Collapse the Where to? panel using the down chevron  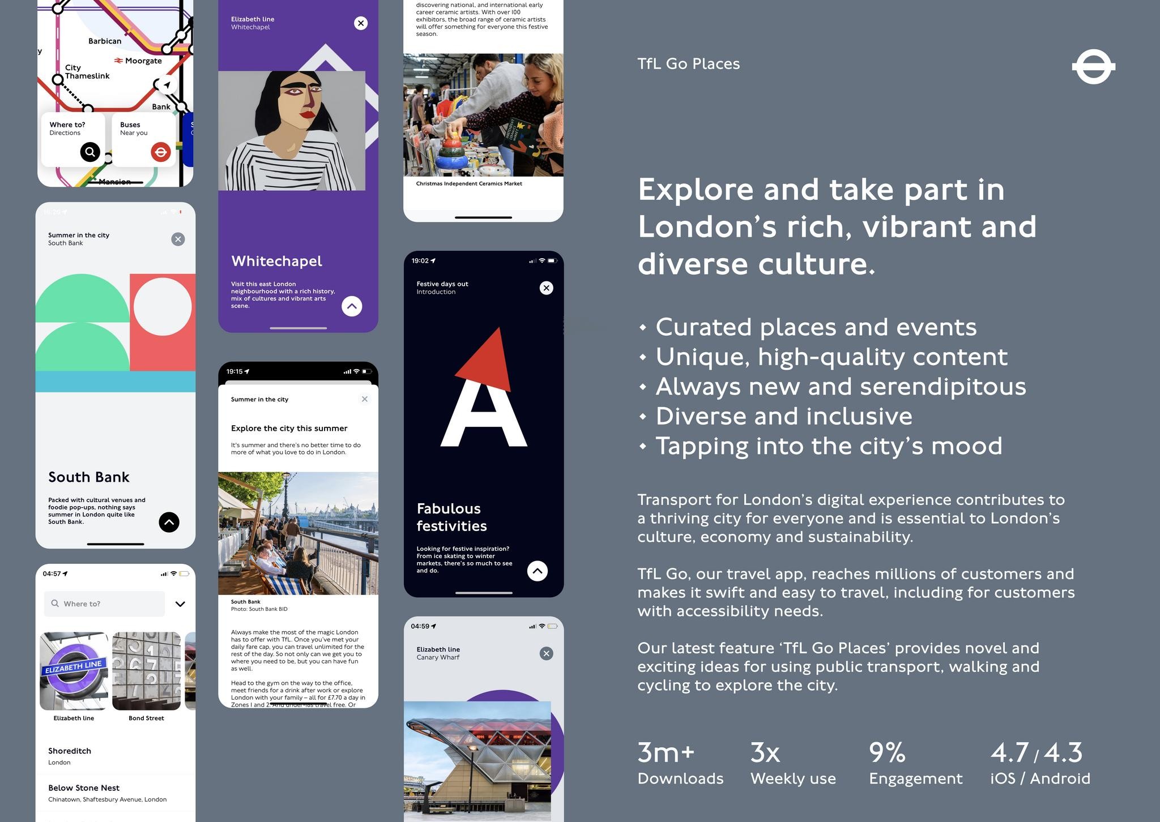(x=180, y=603)
